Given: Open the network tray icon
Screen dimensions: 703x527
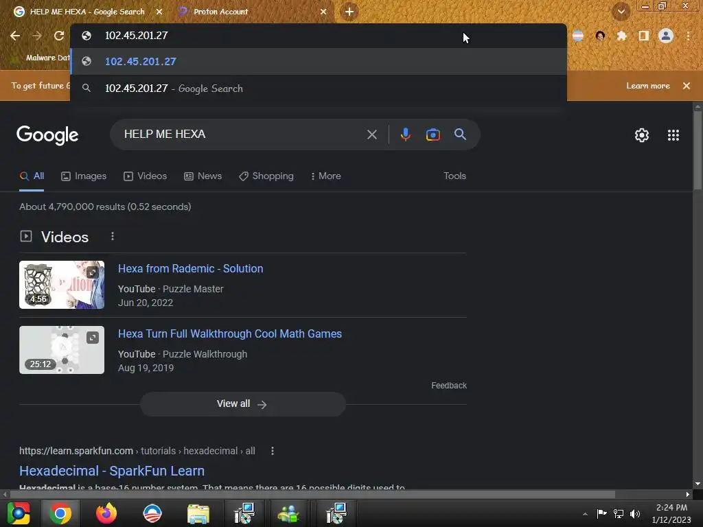Looking at the screenshot, I should [619, 513].
